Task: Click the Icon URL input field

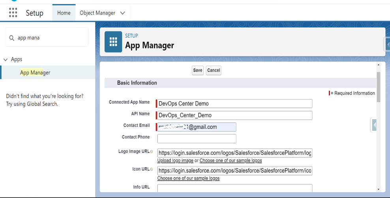Action: 235,171
